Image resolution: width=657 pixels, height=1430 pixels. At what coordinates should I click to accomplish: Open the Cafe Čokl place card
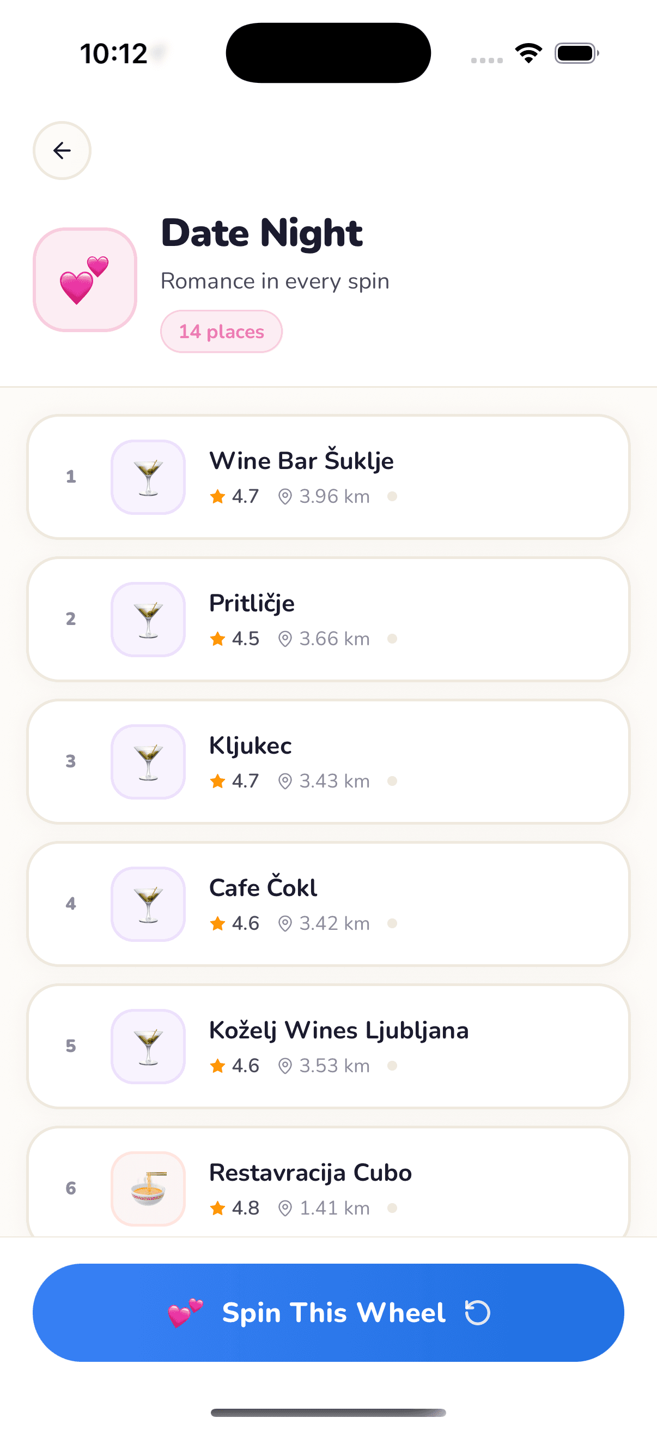(x=328, y=904)
